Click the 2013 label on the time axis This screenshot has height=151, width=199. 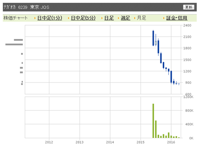point(80,142)
